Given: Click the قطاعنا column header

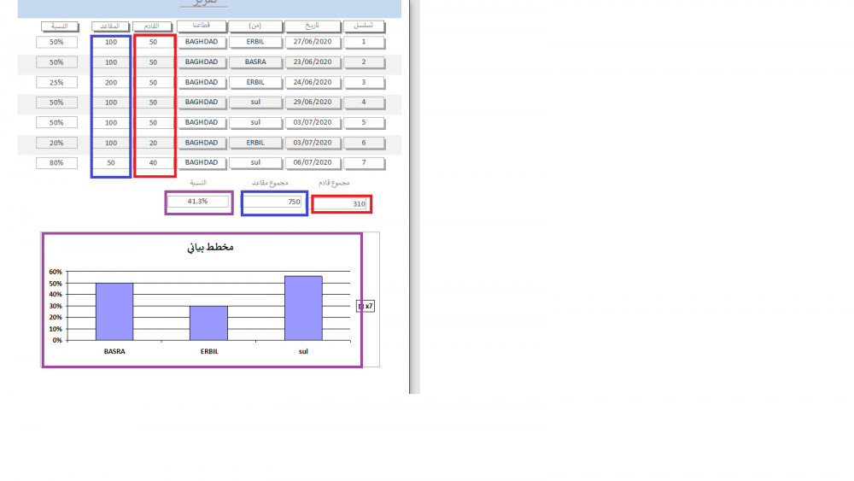Looking at the screenshot, I should [x=202, y=26].
